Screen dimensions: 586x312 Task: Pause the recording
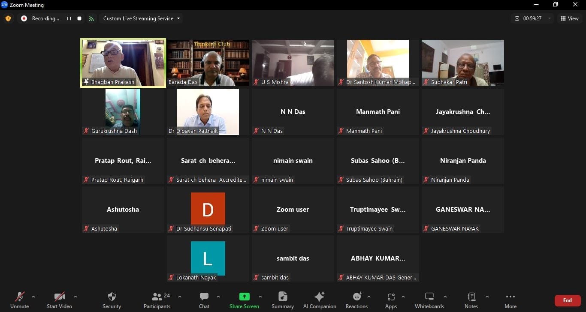[x=69, y=18]
